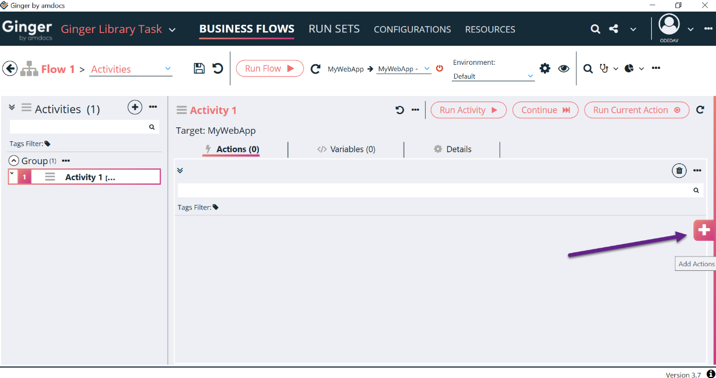Refresh agents using icon after Run Flow

coord(316,69)
